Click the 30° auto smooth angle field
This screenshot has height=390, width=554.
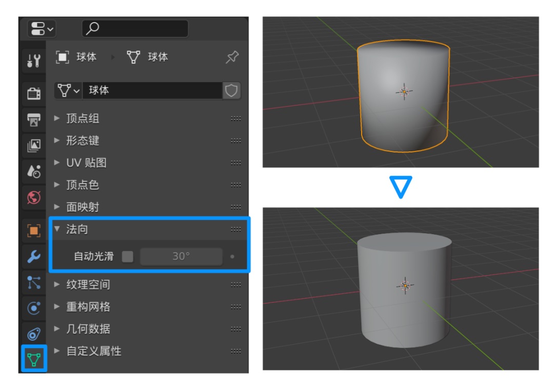click(181, 257)
